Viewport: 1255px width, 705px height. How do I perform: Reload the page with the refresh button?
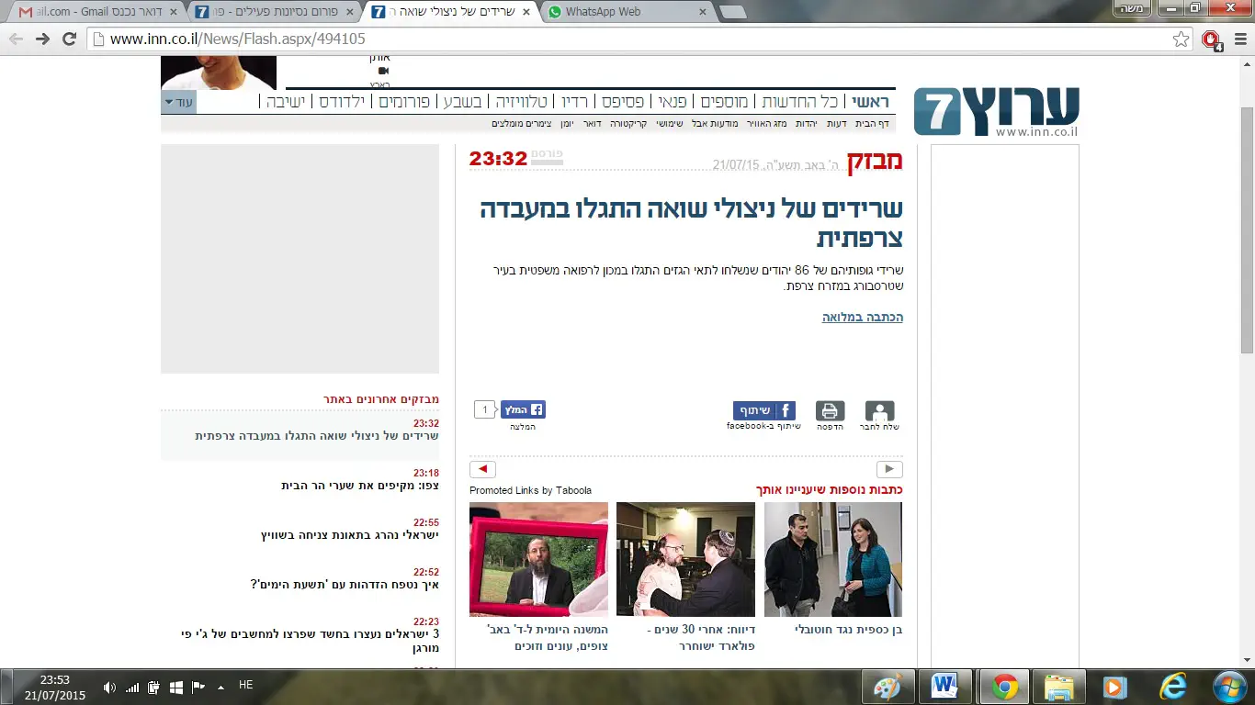69,39
